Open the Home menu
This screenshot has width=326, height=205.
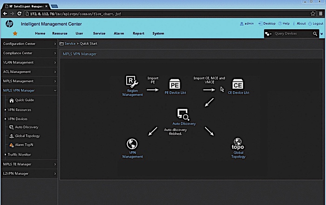click(x=40, y=33)
